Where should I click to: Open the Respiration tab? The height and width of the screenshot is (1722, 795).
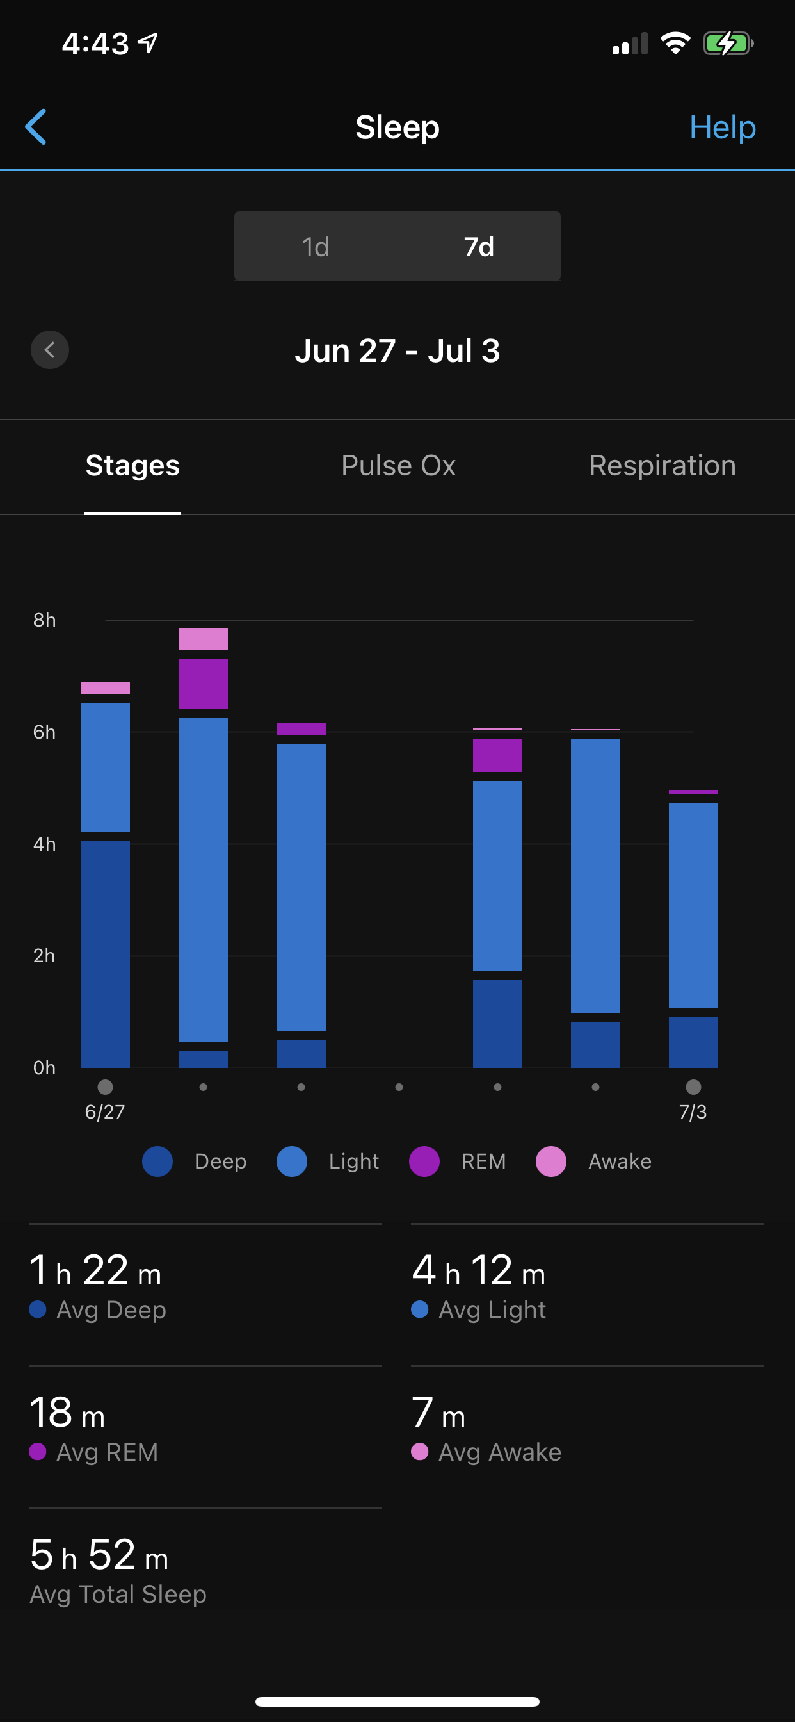(x=662, y=465)
